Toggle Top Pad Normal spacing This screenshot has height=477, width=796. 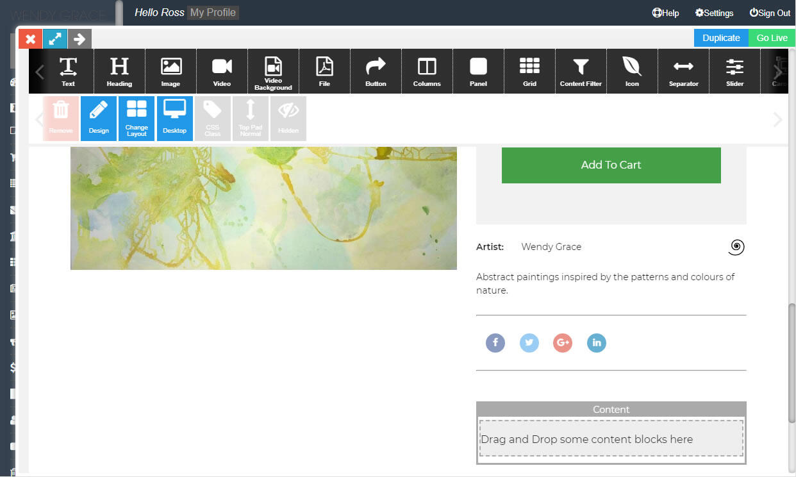tap(251, 119)
